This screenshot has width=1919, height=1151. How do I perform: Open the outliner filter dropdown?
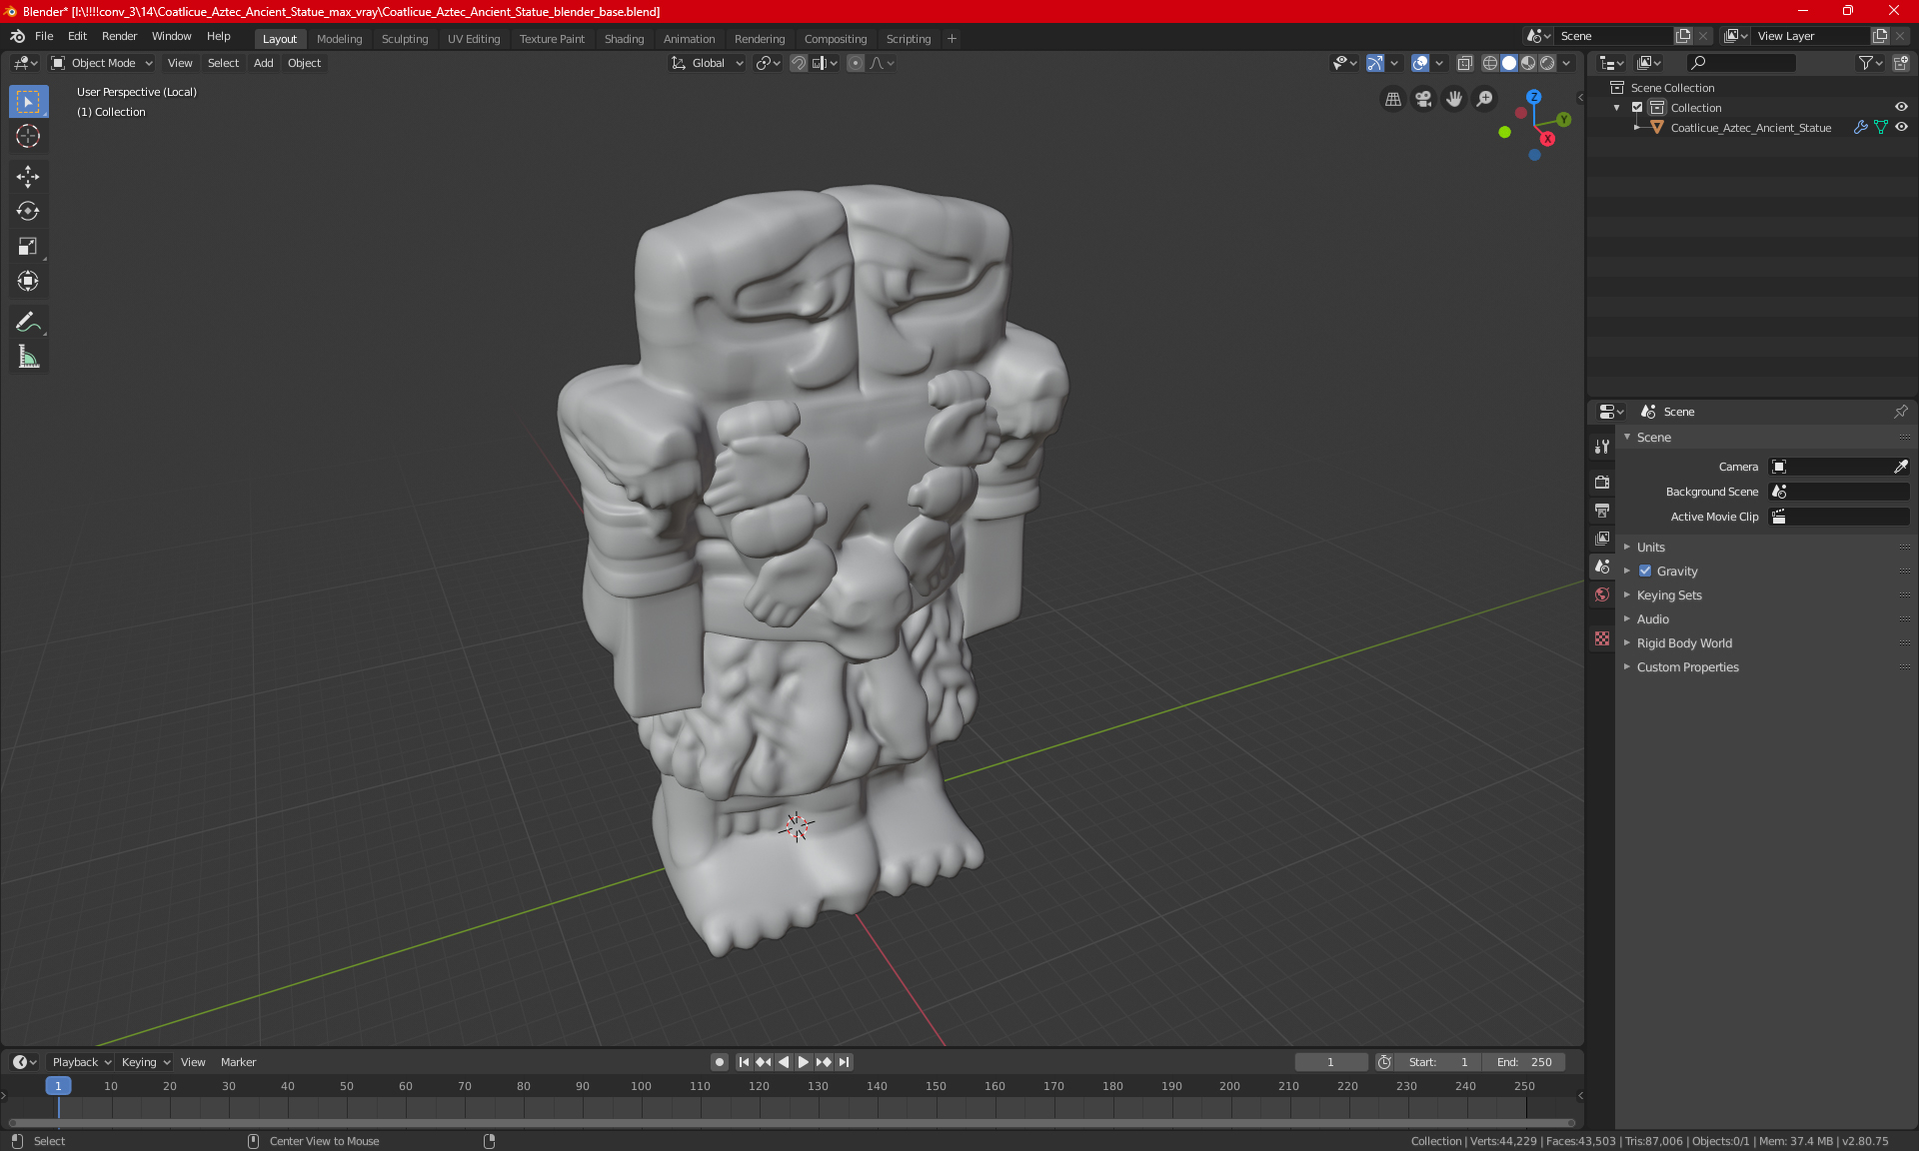coord(1870,63)
